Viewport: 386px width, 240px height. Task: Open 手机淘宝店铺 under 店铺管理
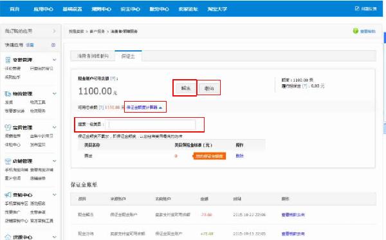pos(17,170)
